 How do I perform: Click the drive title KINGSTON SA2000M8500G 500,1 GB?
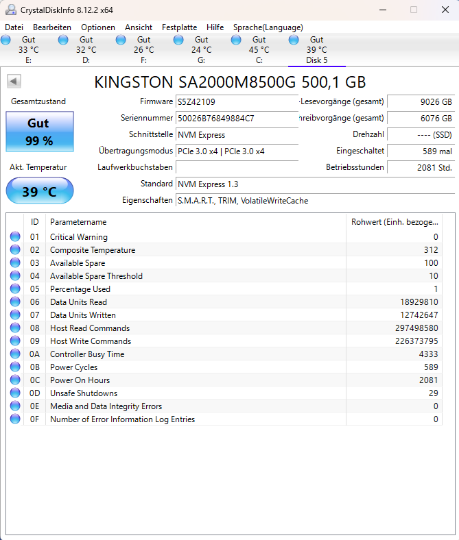point(230,82)
